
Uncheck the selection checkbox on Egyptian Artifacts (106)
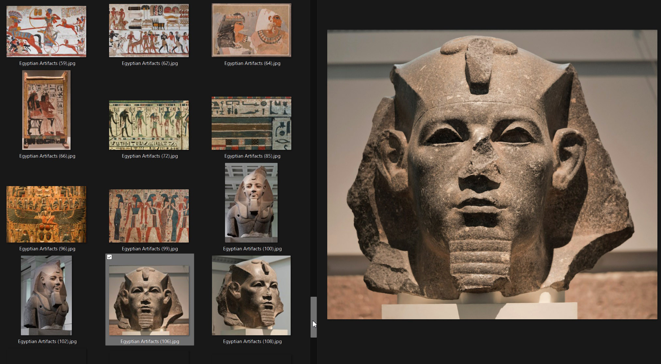tap(109, 257)
